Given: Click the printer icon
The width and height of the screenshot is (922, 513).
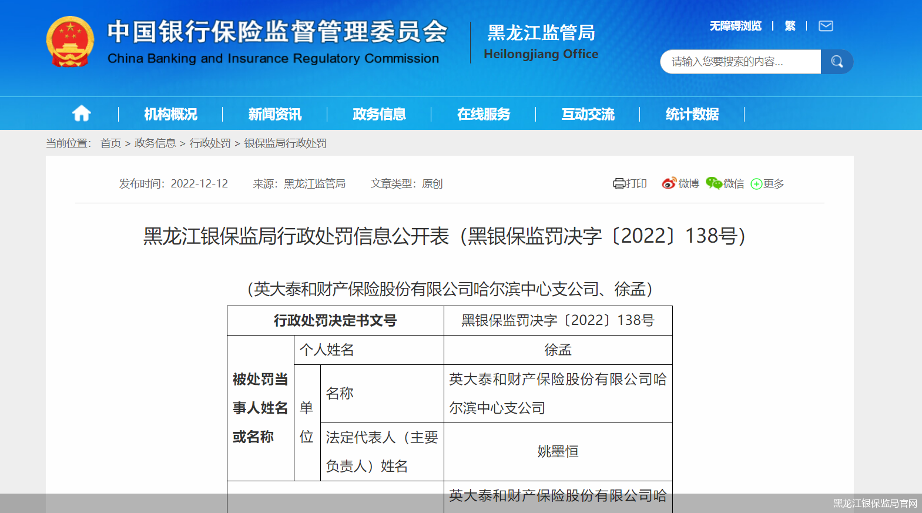Looking at the screenshot, I should click(619, 184).
